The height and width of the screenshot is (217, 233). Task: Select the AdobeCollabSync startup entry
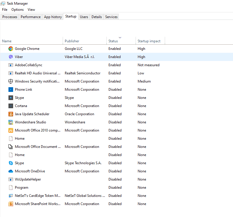29,65
